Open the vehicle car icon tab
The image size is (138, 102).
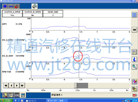tap(11, 6)
